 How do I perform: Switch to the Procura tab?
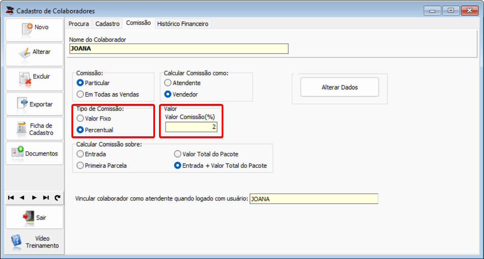78,24
